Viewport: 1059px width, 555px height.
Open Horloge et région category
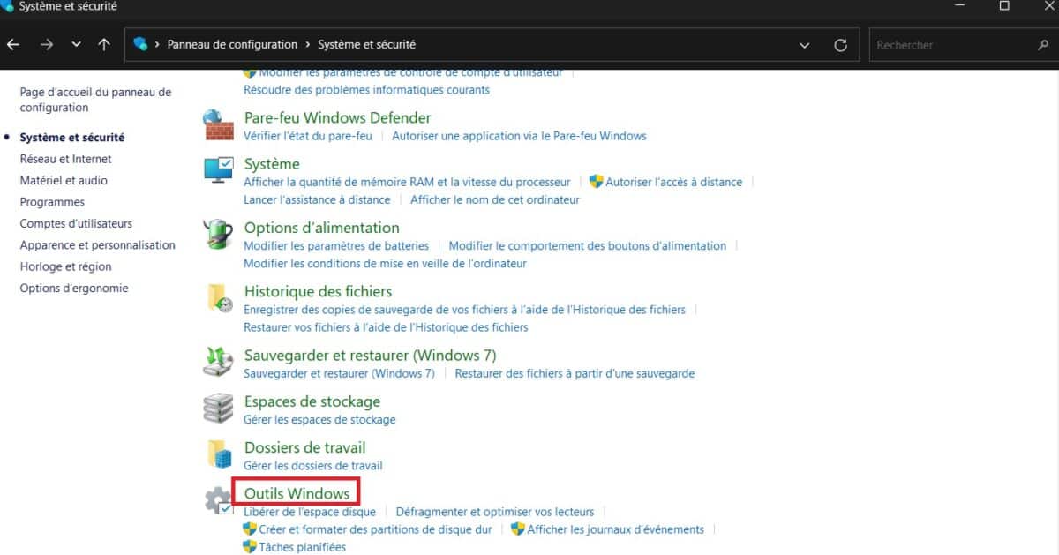click(66, 266)
